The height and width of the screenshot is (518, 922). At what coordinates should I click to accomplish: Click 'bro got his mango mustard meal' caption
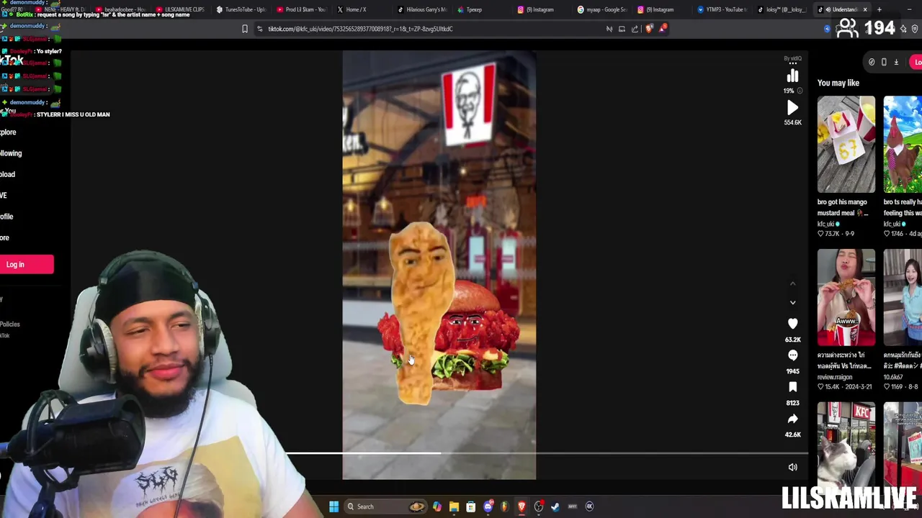842,207
